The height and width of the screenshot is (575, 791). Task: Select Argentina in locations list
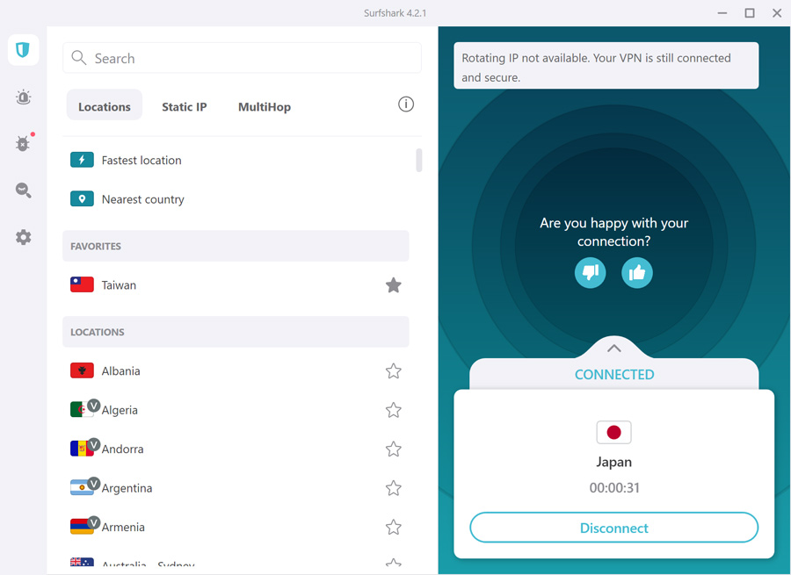pos(236,488)
